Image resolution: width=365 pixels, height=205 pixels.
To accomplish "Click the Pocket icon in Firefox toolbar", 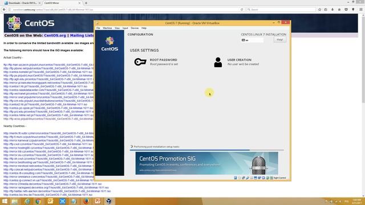I will pyautogui.click(x=346, y=10).
